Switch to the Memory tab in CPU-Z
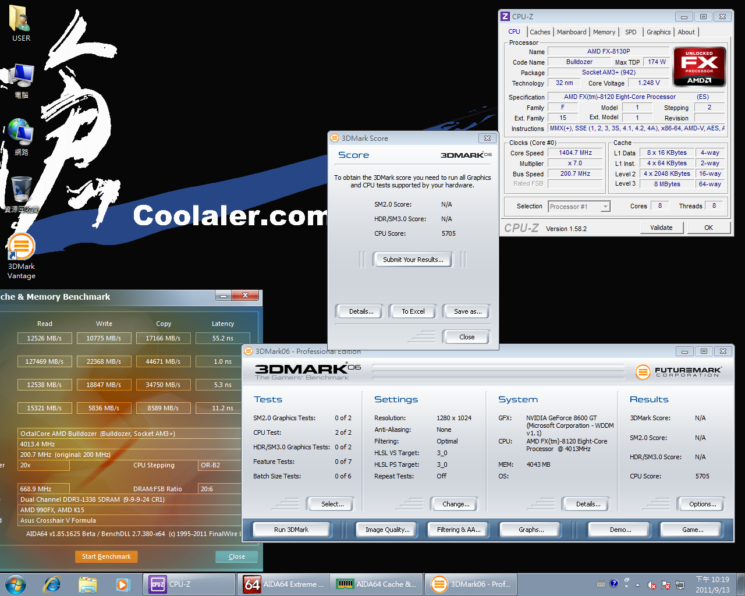745x596 pixels. 604,32
